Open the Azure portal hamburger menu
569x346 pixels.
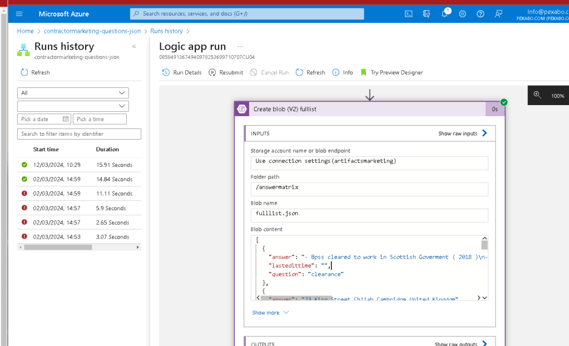[19, 14]
